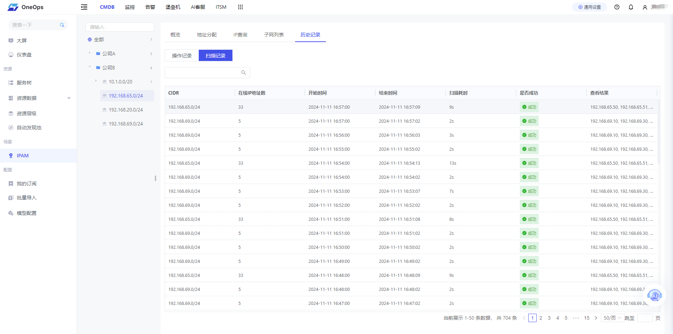This screenshot has height=334, width=673.
Task: Open the 50/页 page size dropdown
Action: pyautogui.click(x=612, y=318)
